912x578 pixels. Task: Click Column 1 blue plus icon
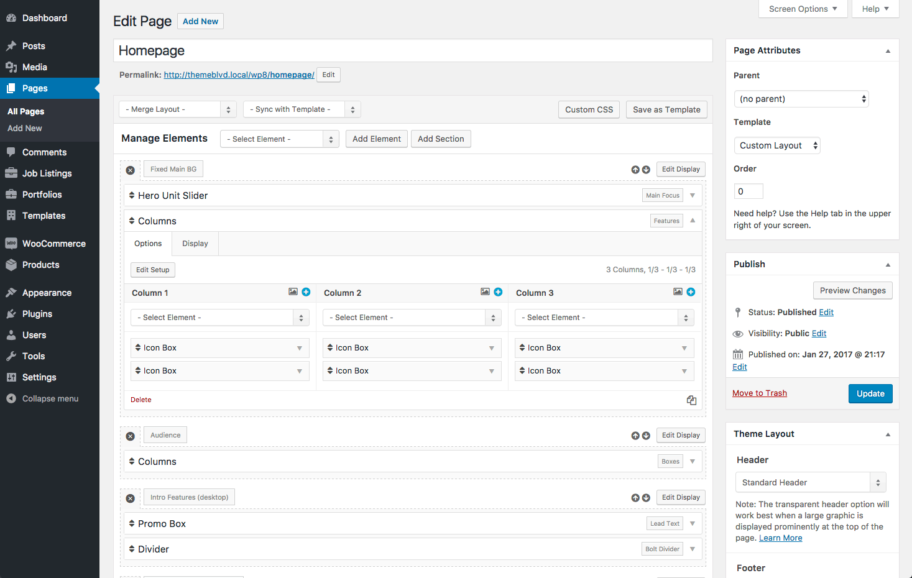[x=306, y=292]
